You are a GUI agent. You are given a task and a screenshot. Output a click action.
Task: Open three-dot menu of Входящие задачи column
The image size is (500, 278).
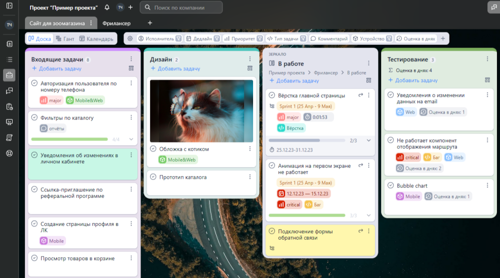(131, 59)
